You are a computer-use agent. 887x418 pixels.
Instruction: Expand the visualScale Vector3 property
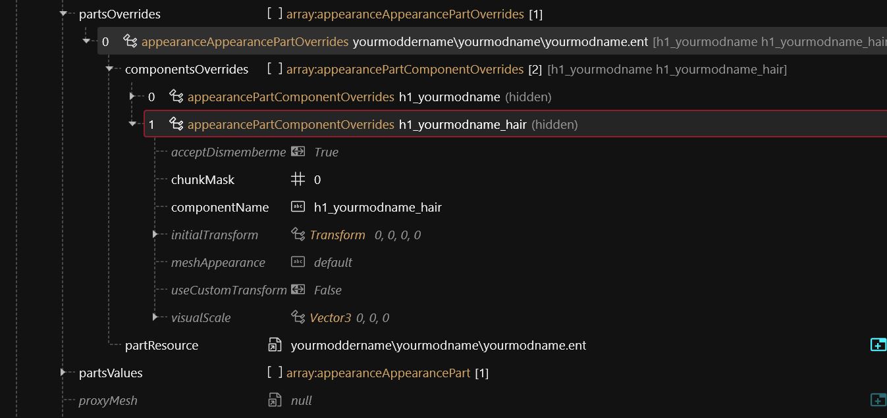155,317
